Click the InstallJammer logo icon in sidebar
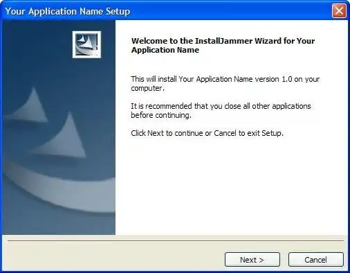The height and width of the screenshot is (273, 350). (x=86, y=44)
